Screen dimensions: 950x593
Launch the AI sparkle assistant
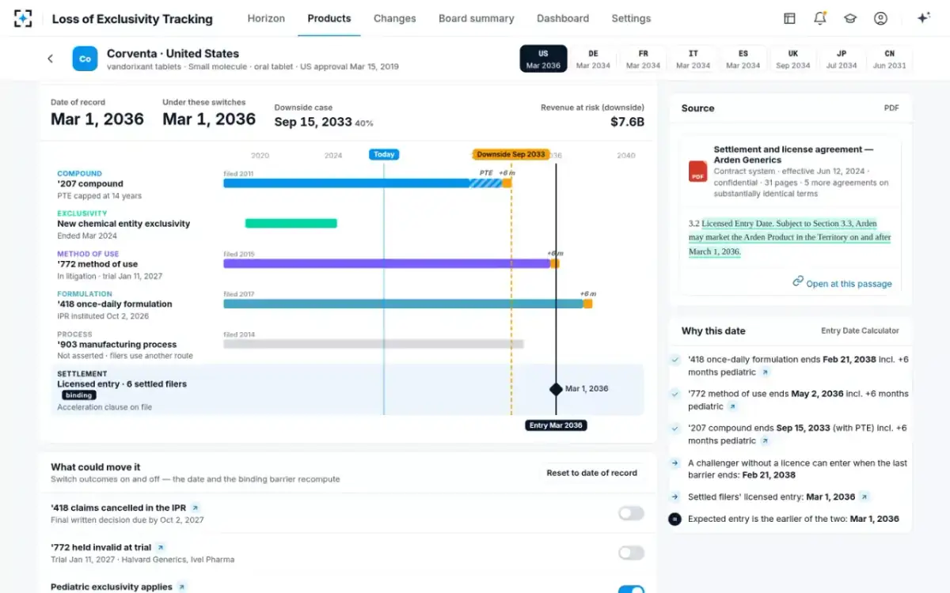[923, 18]
